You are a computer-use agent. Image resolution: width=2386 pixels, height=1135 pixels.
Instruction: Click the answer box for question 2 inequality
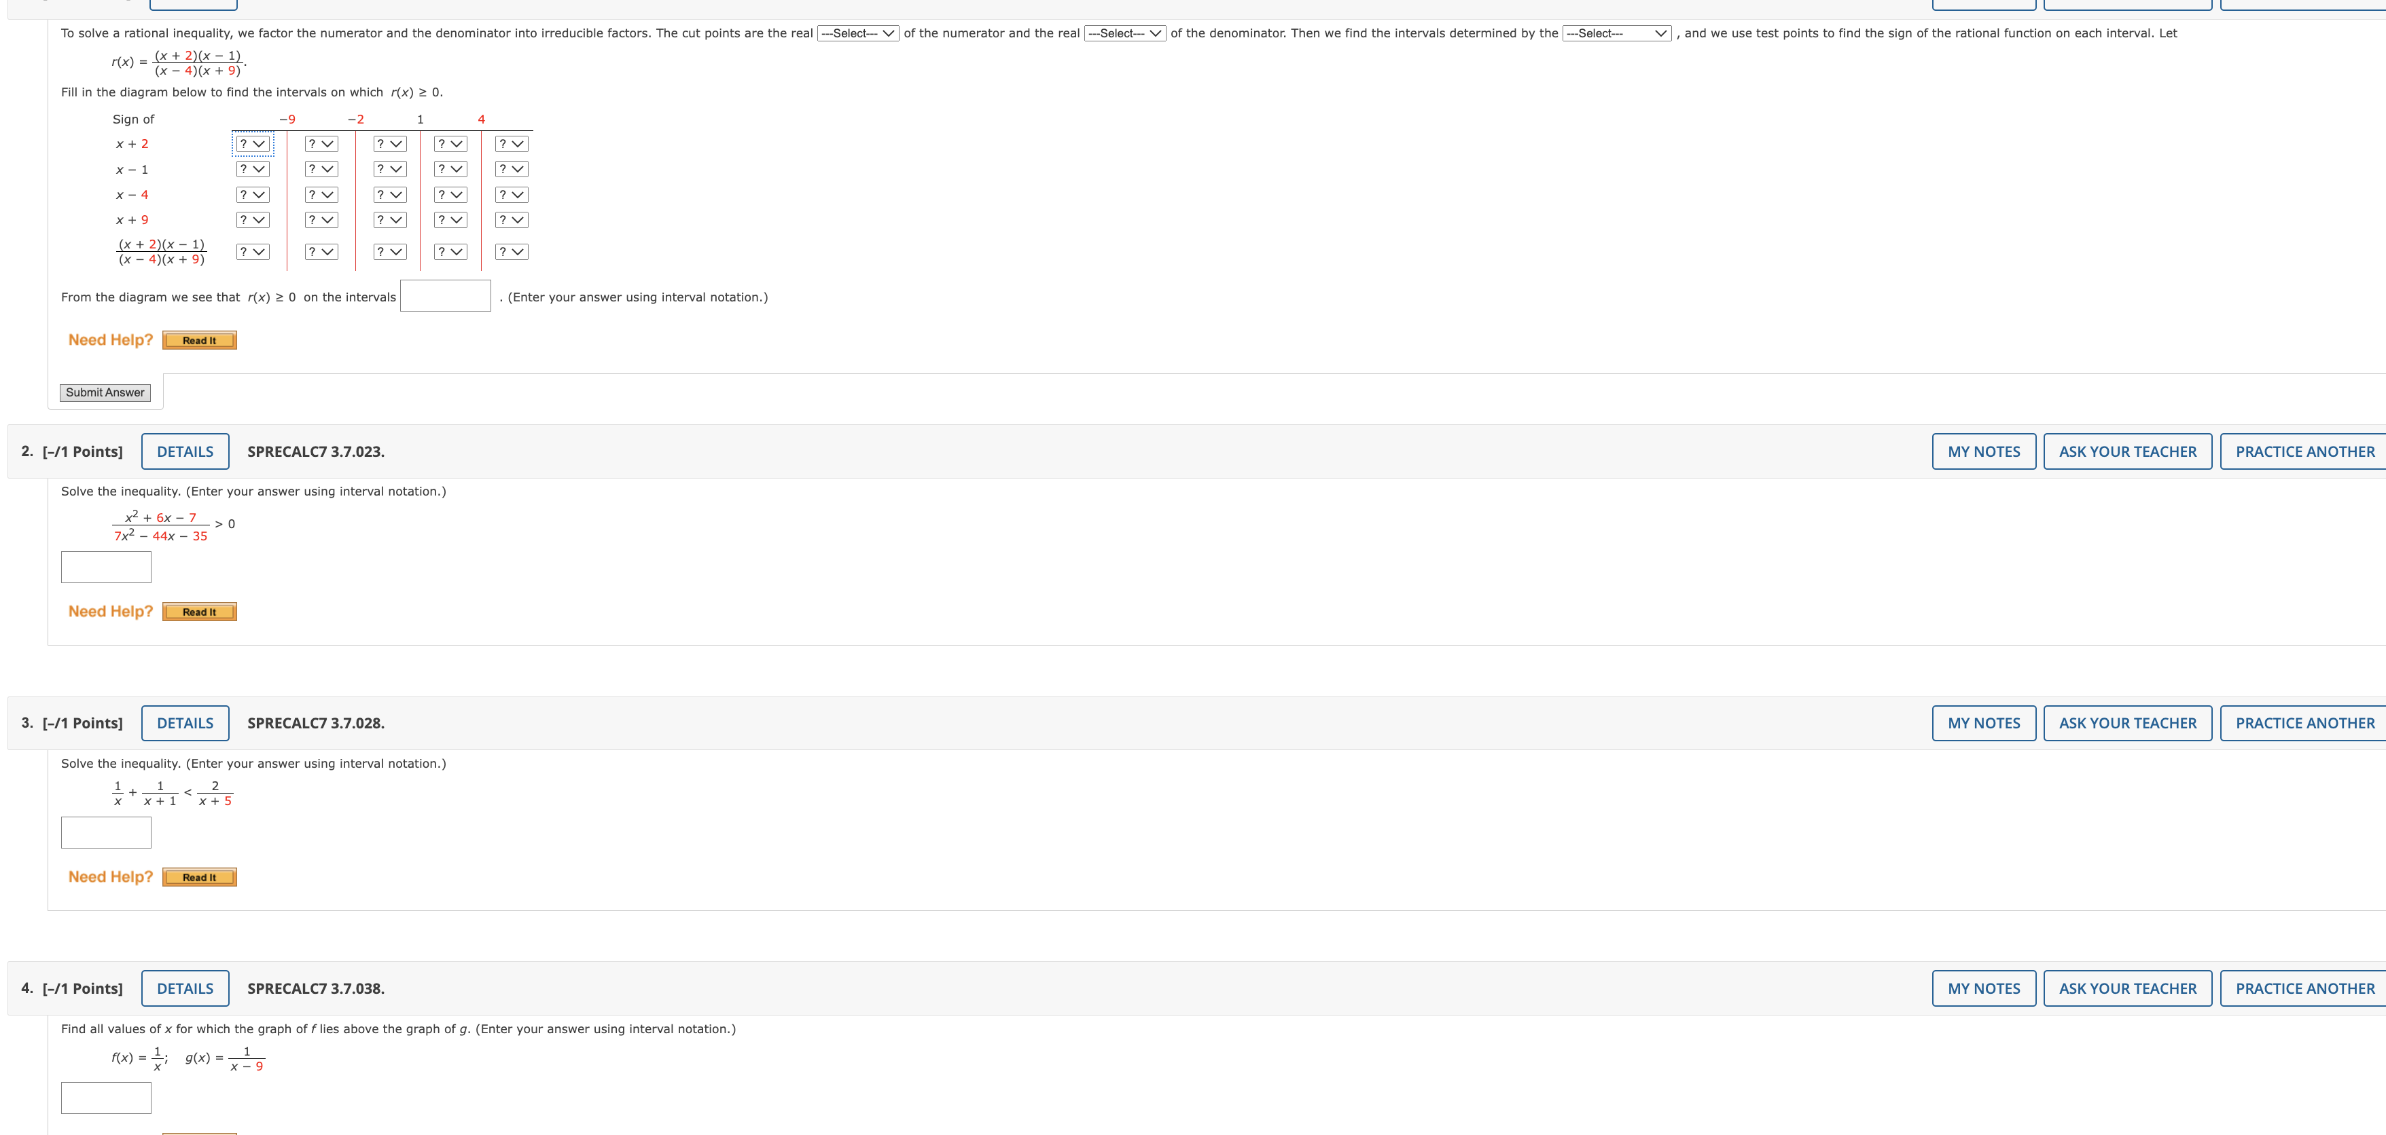[x=107, y=567]
